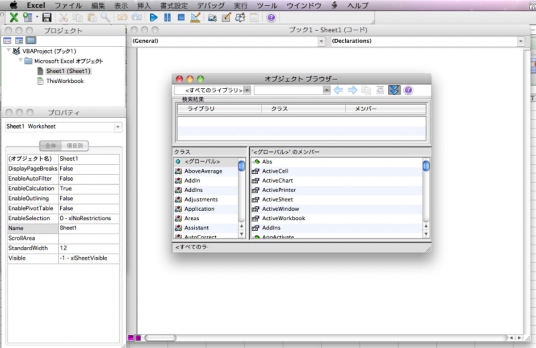Open the Sheet1 Worksheet object dropdown
The width and height of the screenshot is (536, 348).
(118, 127)
